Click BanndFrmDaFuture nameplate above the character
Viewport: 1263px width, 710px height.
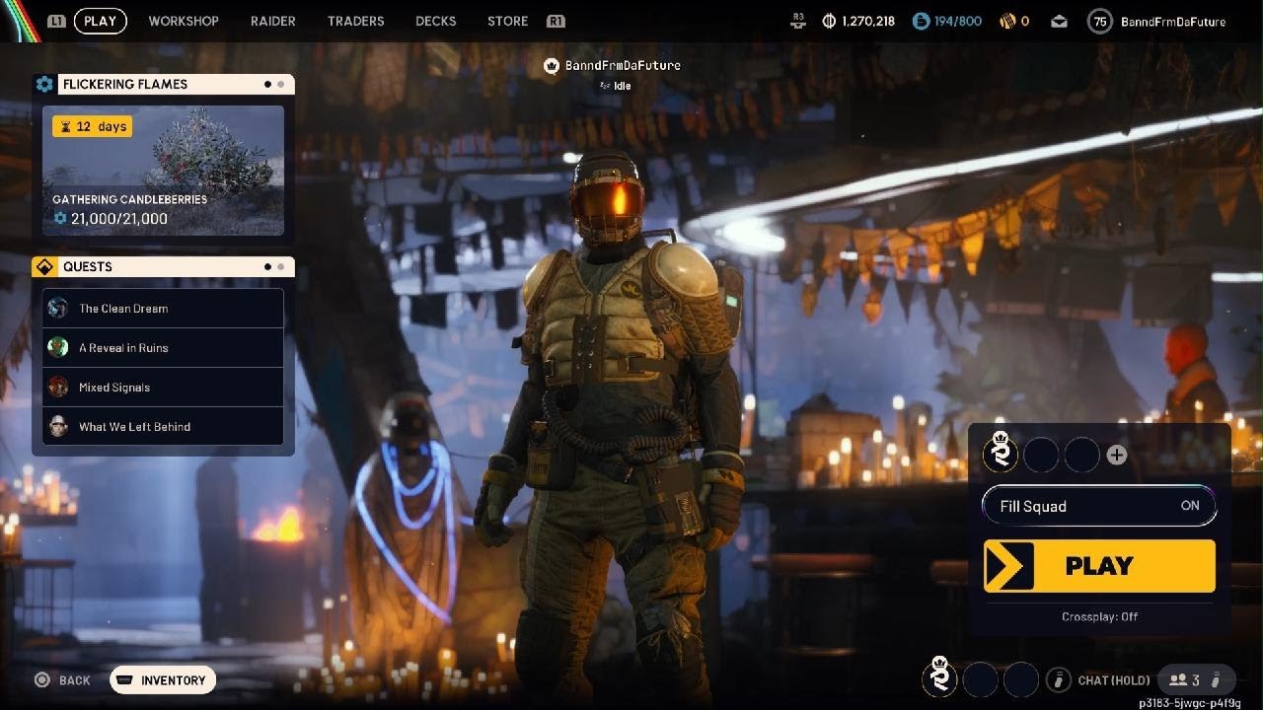(x=623, y=65)
